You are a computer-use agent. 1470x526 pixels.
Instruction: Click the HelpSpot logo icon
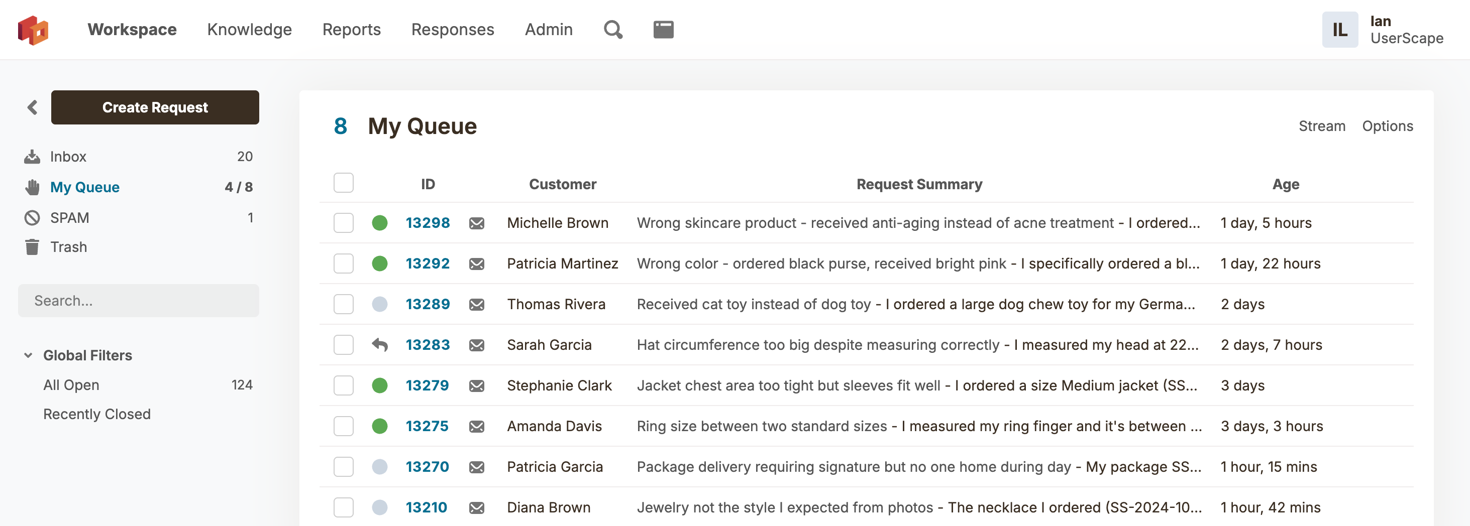[x=33, y=30]
